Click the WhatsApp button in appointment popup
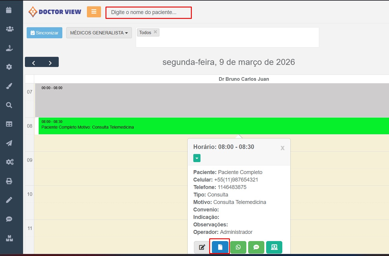The height and width of the screenshot is (256, 389). (x=238, y=247)
